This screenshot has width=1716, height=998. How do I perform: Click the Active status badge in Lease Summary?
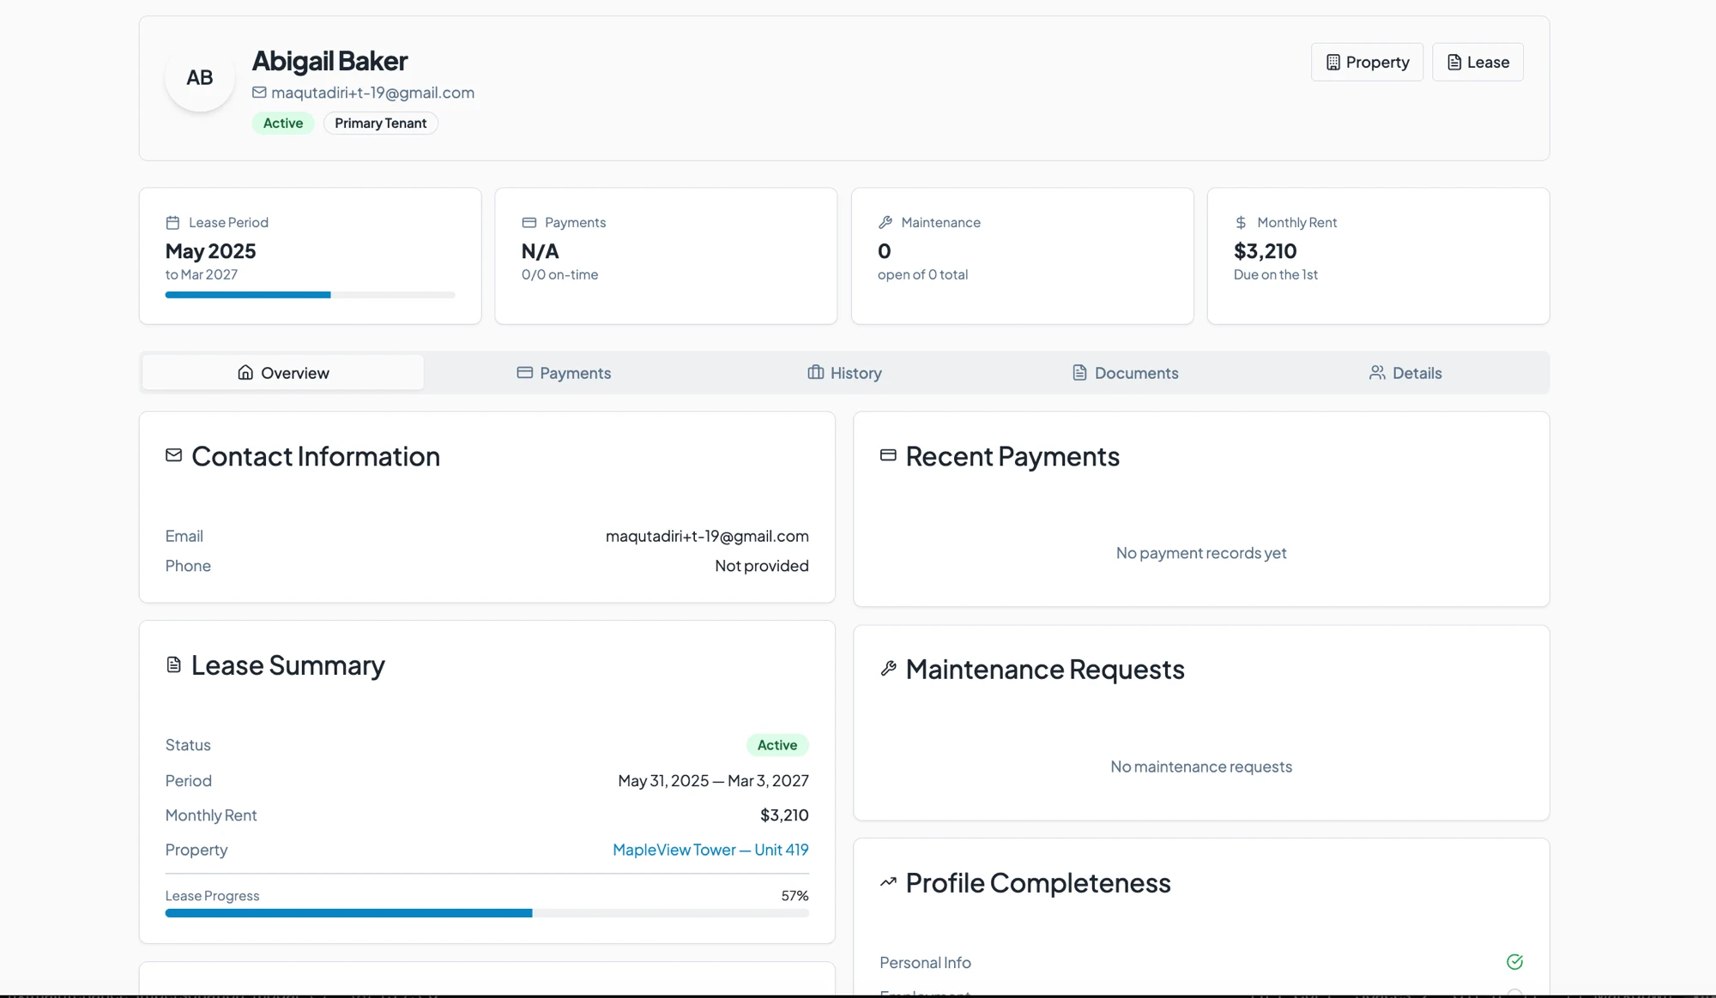777,745
